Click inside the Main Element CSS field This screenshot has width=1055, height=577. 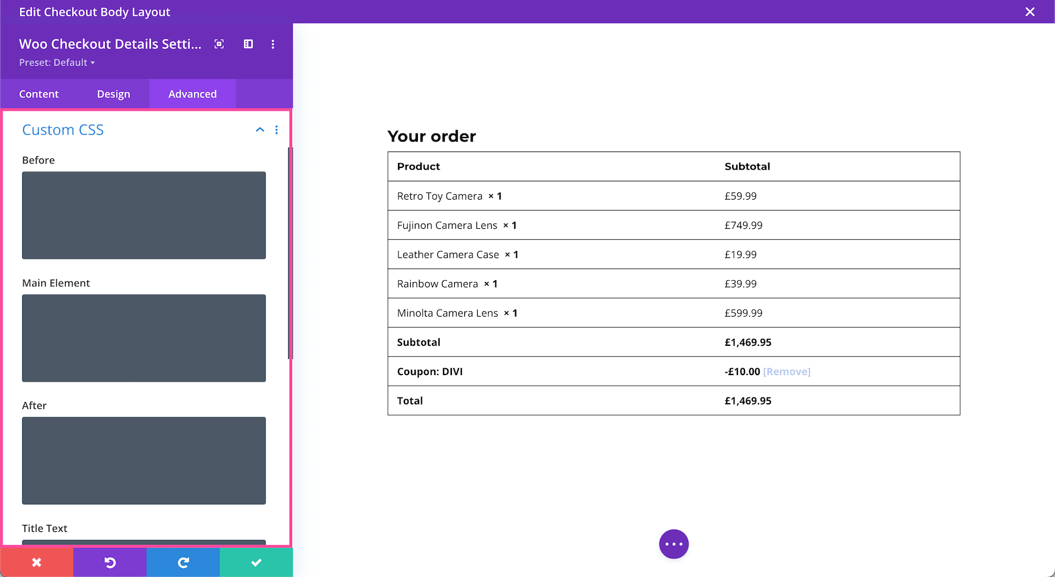tap(144, 338)
